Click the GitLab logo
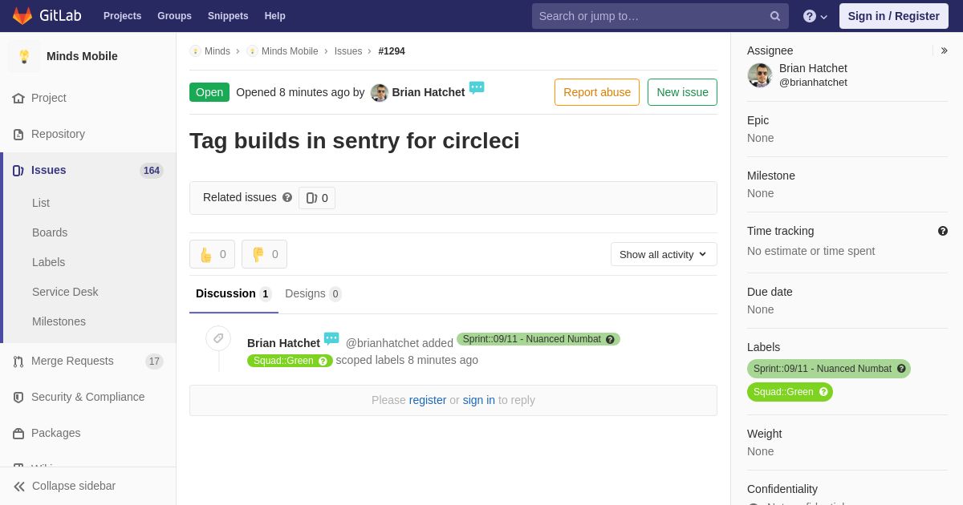963x505 pixels. [46, 15]
